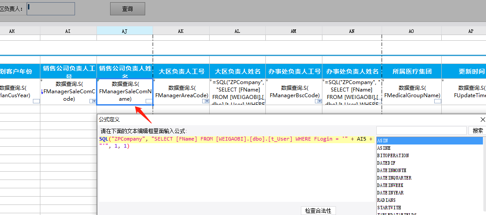Select the FManagerSaleComName data cell
Screen dimensions: 486x215
tap(125, 92)
